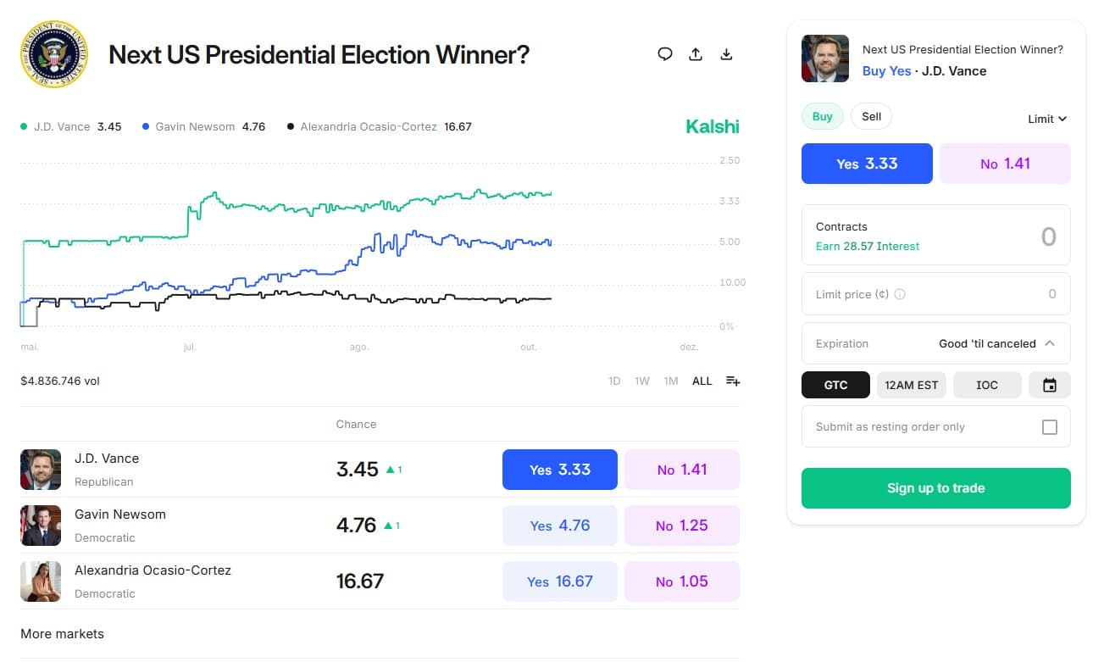1093x662 pixels.
Task: Switch to the Sell tab
Action: pyautogui.click(x=871, y=116)
